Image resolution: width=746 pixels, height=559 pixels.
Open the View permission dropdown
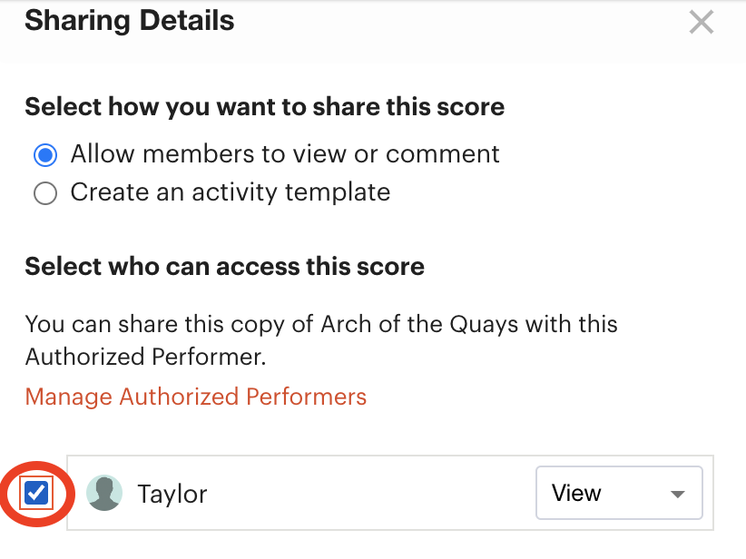(619, 493)
